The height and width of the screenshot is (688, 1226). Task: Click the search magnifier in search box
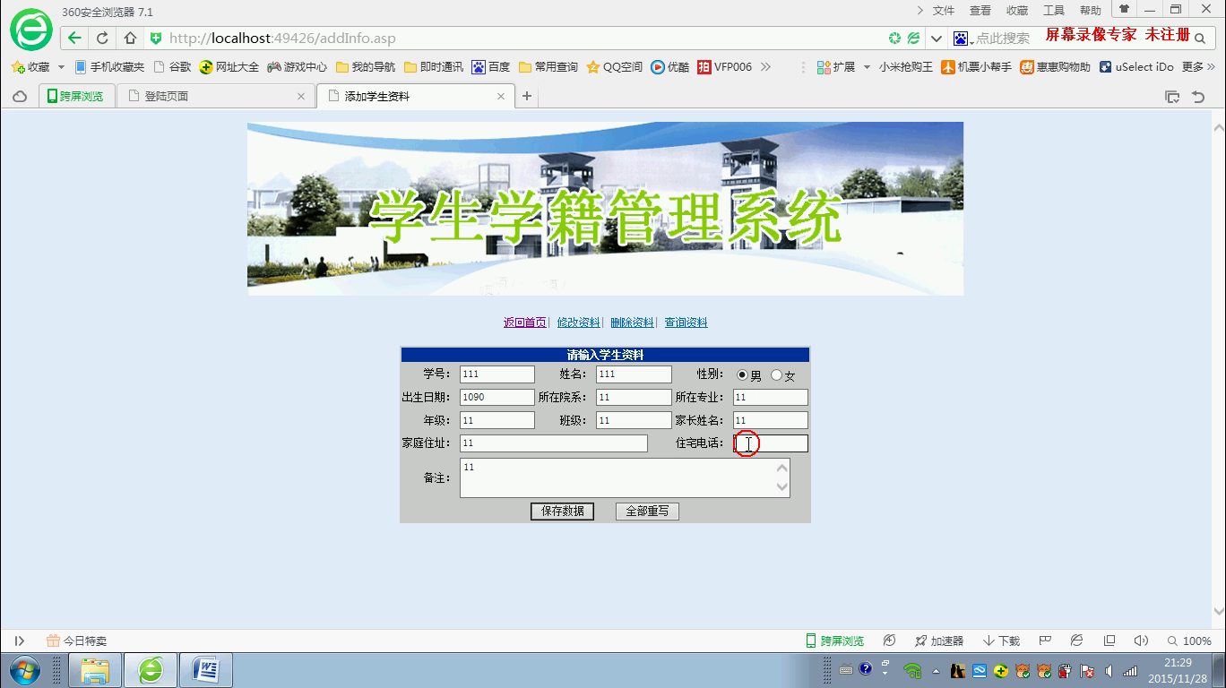pyautogui.click(x=1200, y=39)
